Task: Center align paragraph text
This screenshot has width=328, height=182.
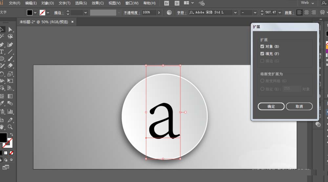Action: (306, 12)
